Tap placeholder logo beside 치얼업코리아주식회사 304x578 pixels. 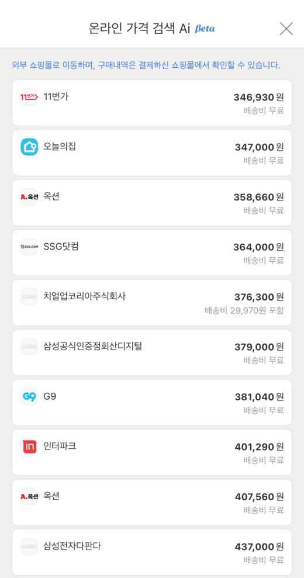point(29,297)
